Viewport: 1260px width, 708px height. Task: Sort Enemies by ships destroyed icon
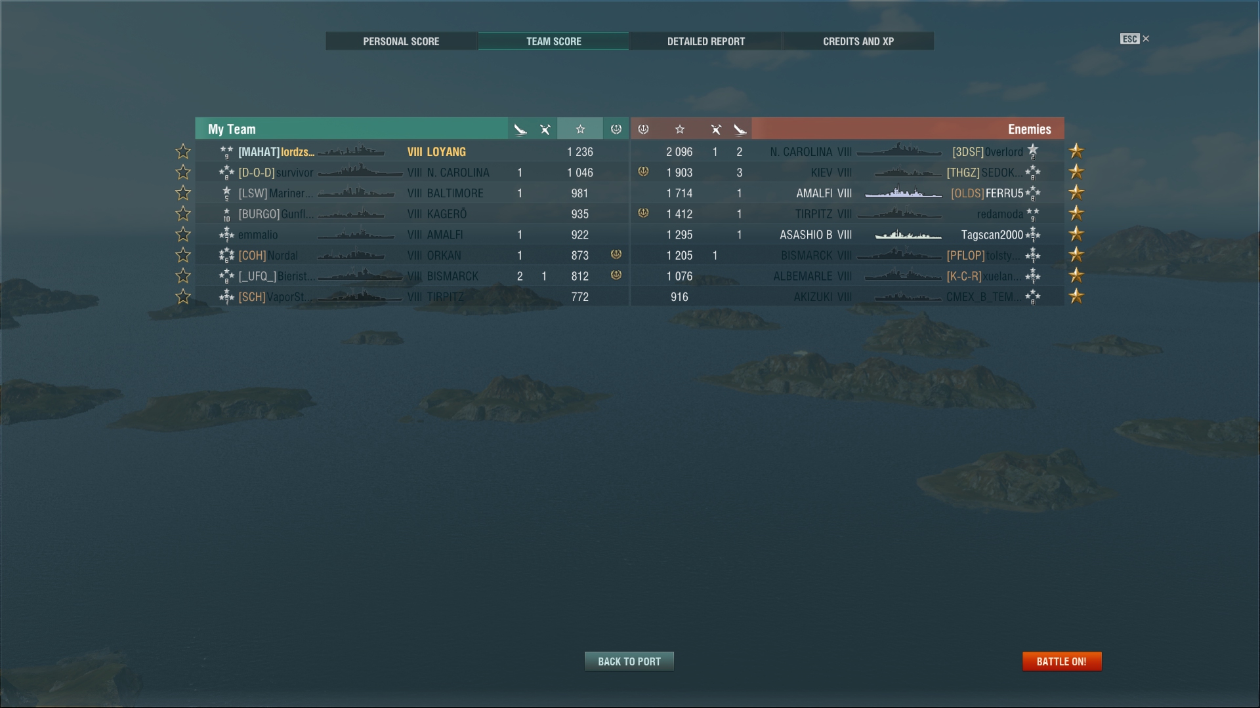(740, 129)
